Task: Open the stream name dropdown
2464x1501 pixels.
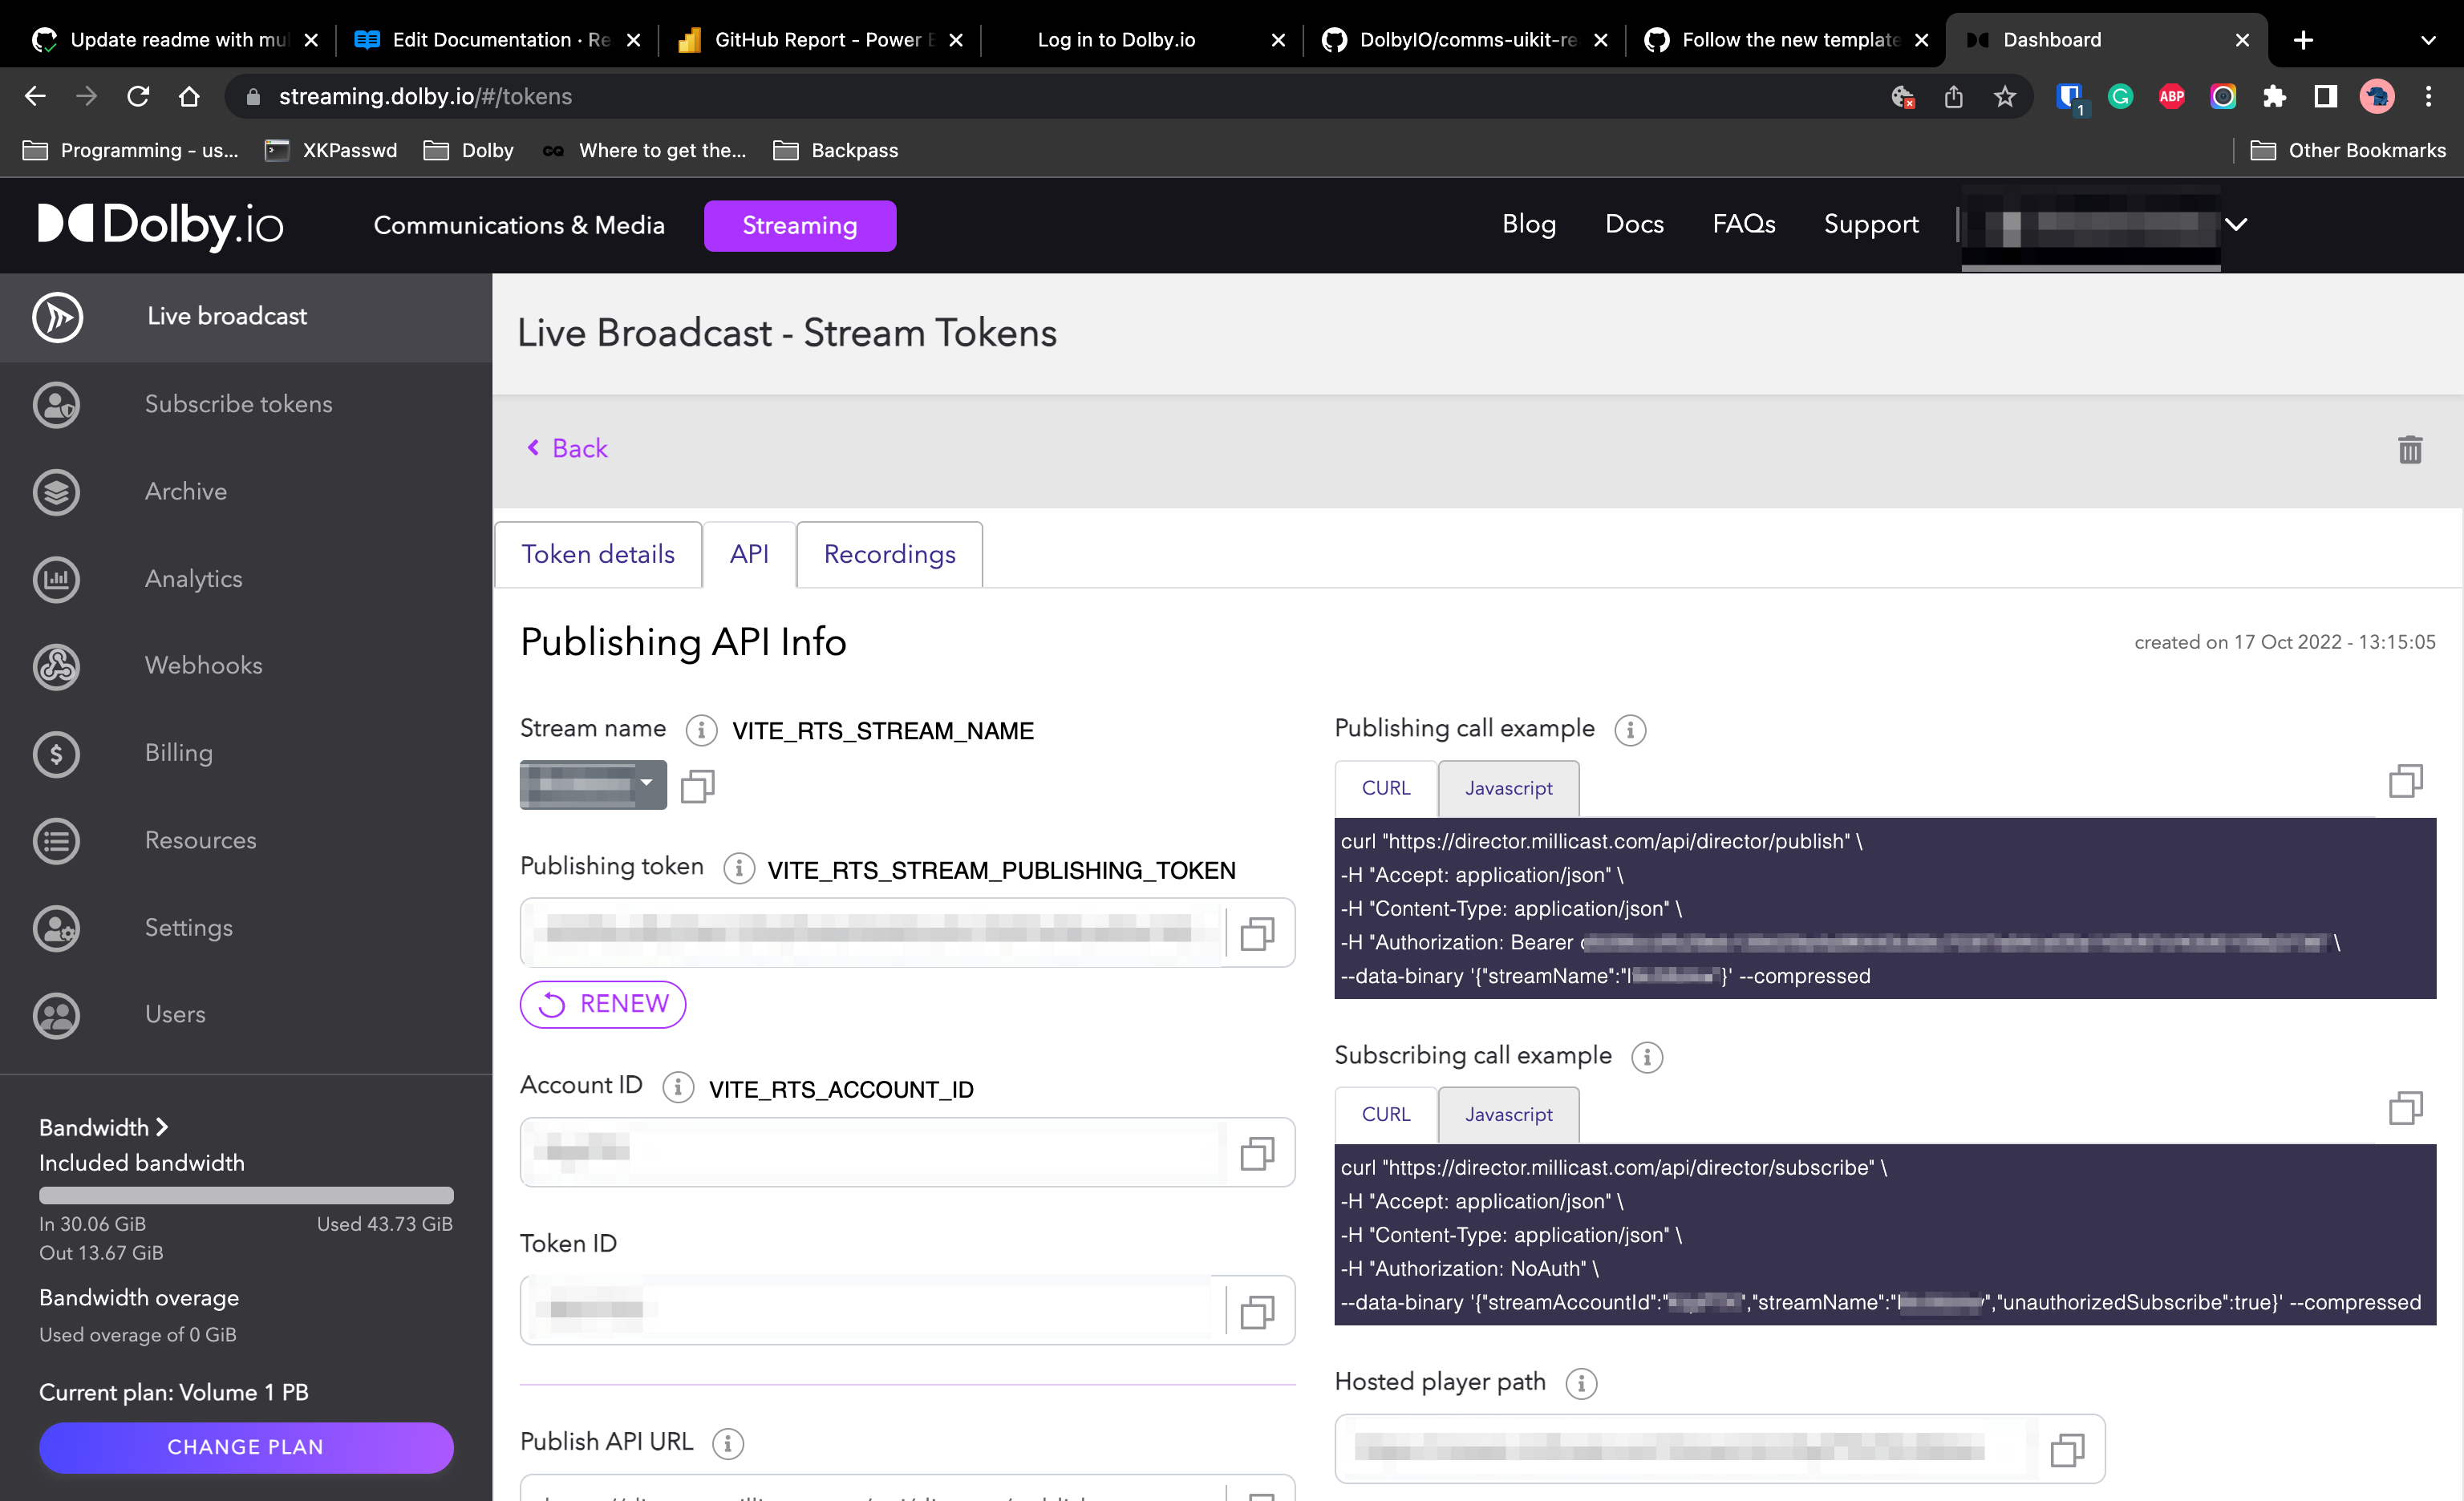Action: click(x=647, y=783)
